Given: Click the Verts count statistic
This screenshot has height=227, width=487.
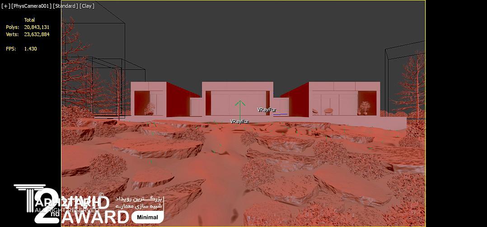Looking at the screenshot, I should tap(36, 34).
